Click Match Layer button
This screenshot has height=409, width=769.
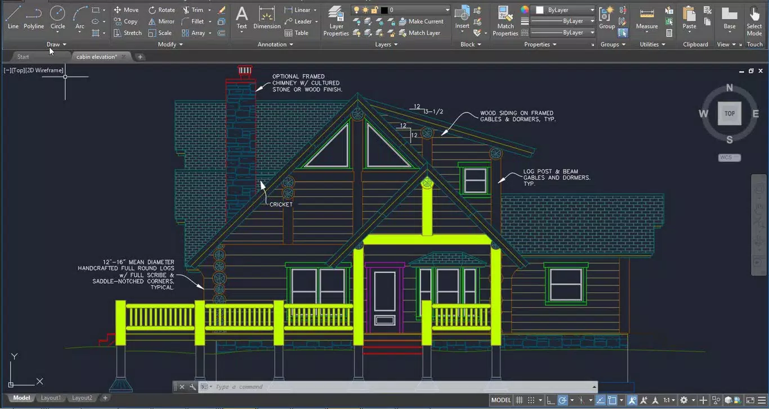[420, 33]
